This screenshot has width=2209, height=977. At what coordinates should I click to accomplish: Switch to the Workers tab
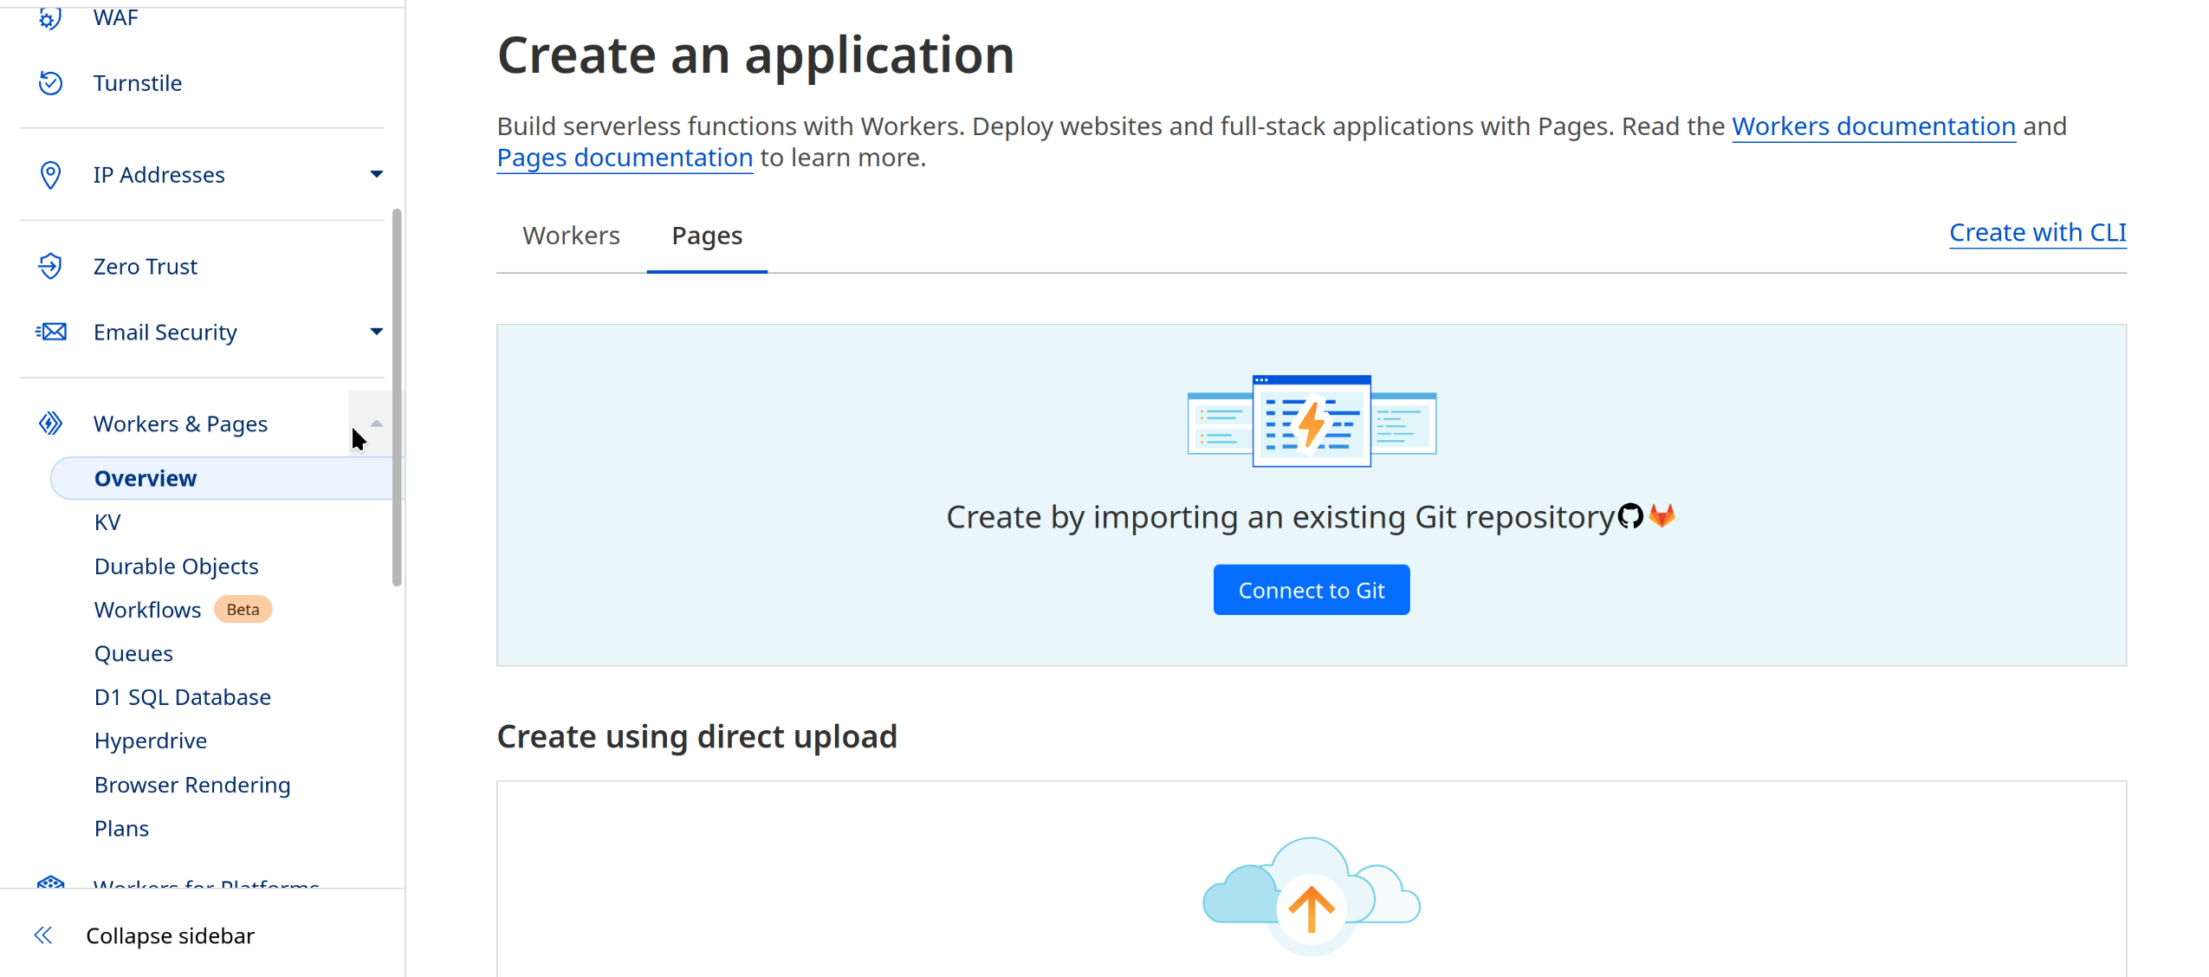click(571, 236)
